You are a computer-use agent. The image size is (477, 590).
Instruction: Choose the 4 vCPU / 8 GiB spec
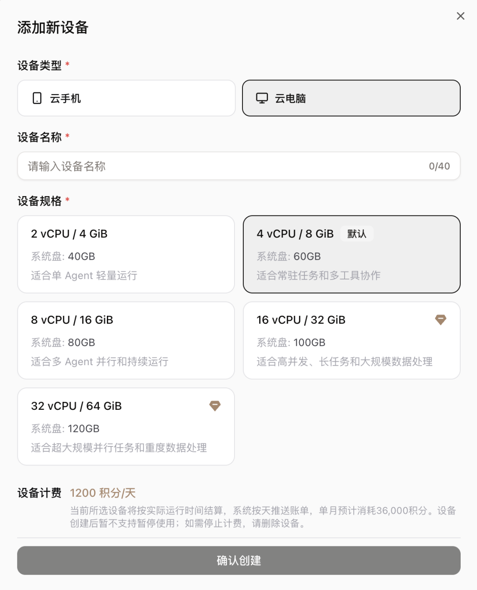click(x=352, y=254)
